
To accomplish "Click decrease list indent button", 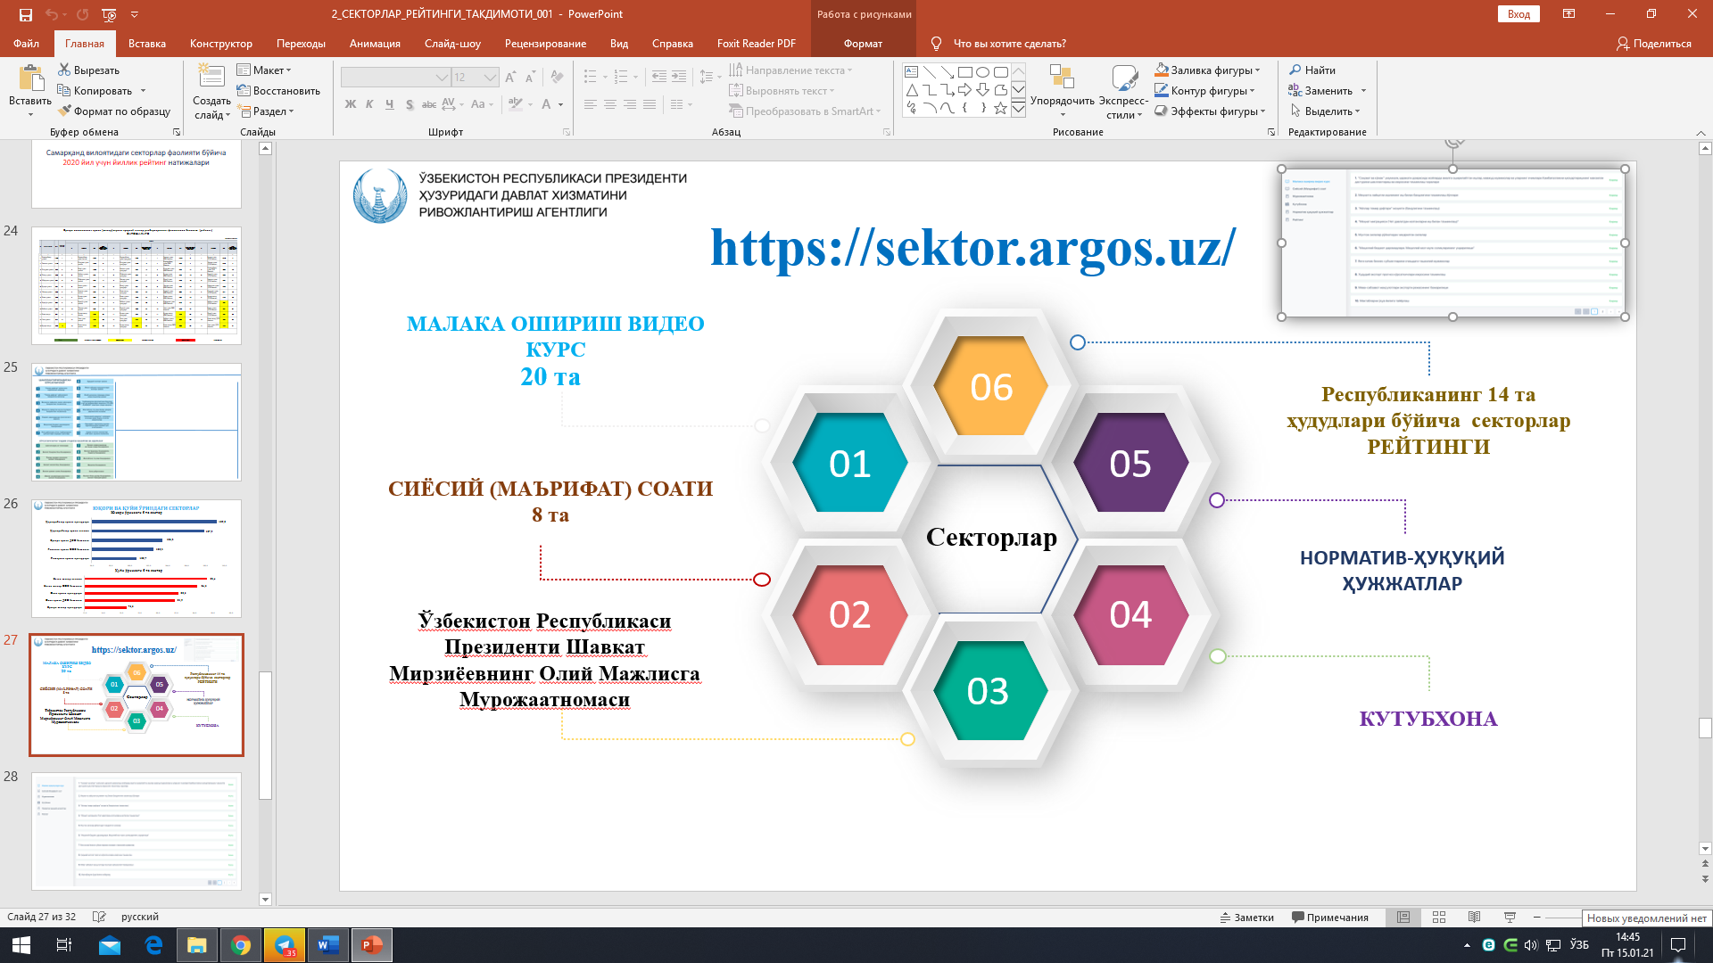I will (659, 77).
